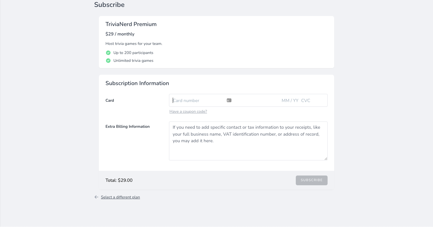Screen dimensions: 433x227
Task: Click the CVC field
Action: 306,100
